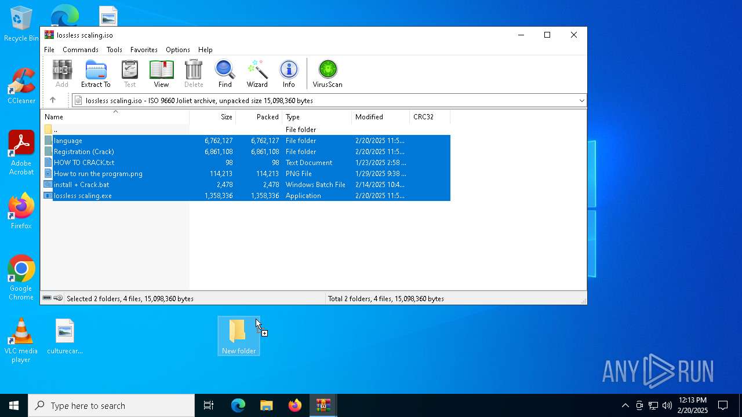Open the Favorites menu
Image resolution: width=742 pixels, height=417 pixels.
point(144,50)
